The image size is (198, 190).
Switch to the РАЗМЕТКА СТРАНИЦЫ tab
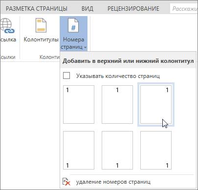tap(37, 9)
